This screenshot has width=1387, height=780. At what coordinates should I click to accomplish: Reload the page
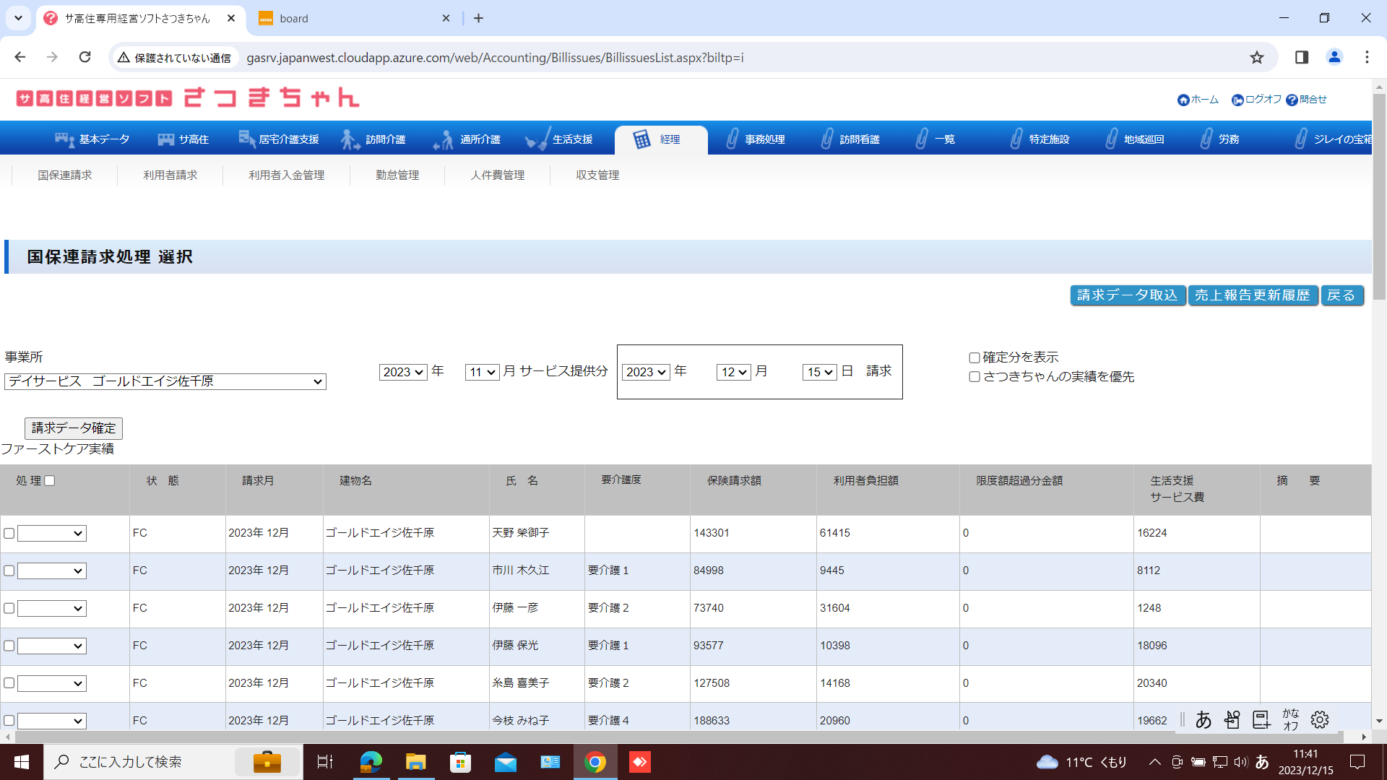pos(85,57)
